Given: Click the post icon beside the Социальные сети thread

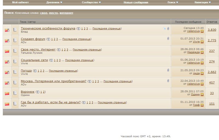Looking at the screenshot, I should (x=15, y=62).
